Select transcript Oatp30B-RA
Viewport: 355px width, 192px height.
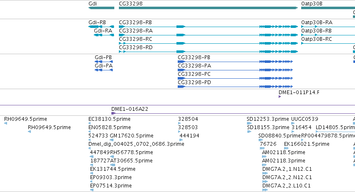click(x=317, y=22)
